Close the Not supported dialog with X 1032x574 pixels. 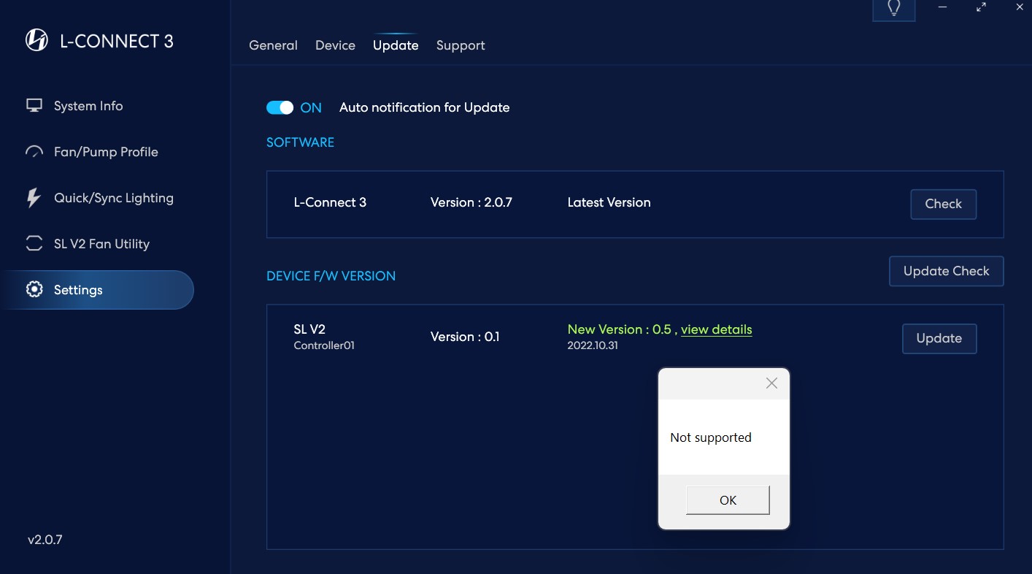click(x=771, y=383)
